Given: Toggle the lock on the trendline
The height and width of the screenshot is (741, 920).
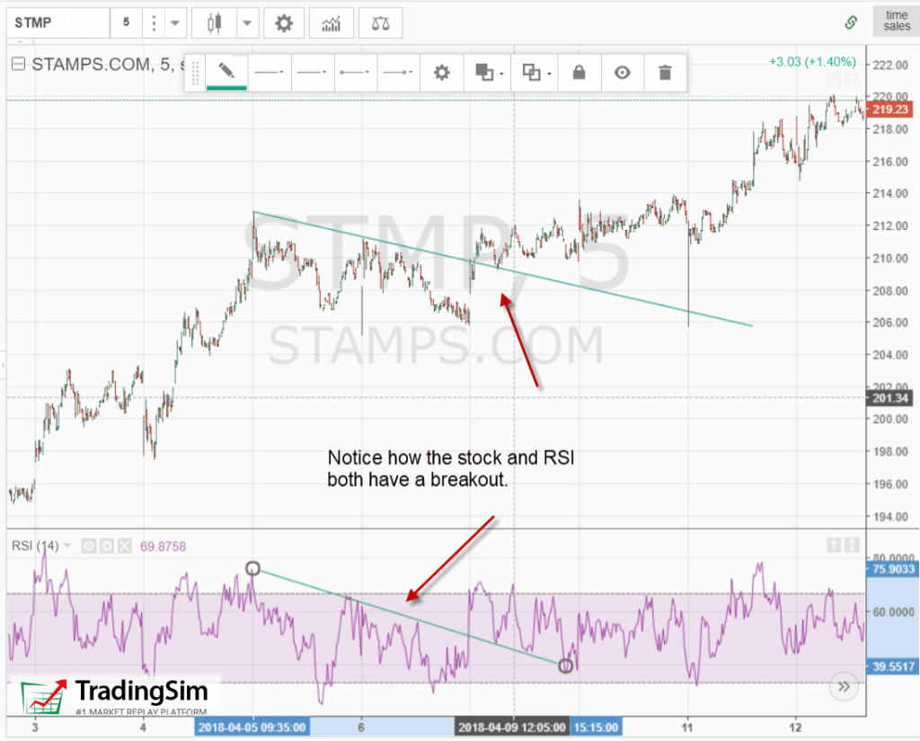Looking at the screenshot, I should point(579,73).
